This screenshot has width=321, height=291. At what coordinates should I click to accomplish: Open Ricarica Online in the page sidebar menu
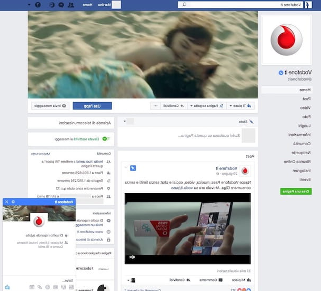[297, 162]
